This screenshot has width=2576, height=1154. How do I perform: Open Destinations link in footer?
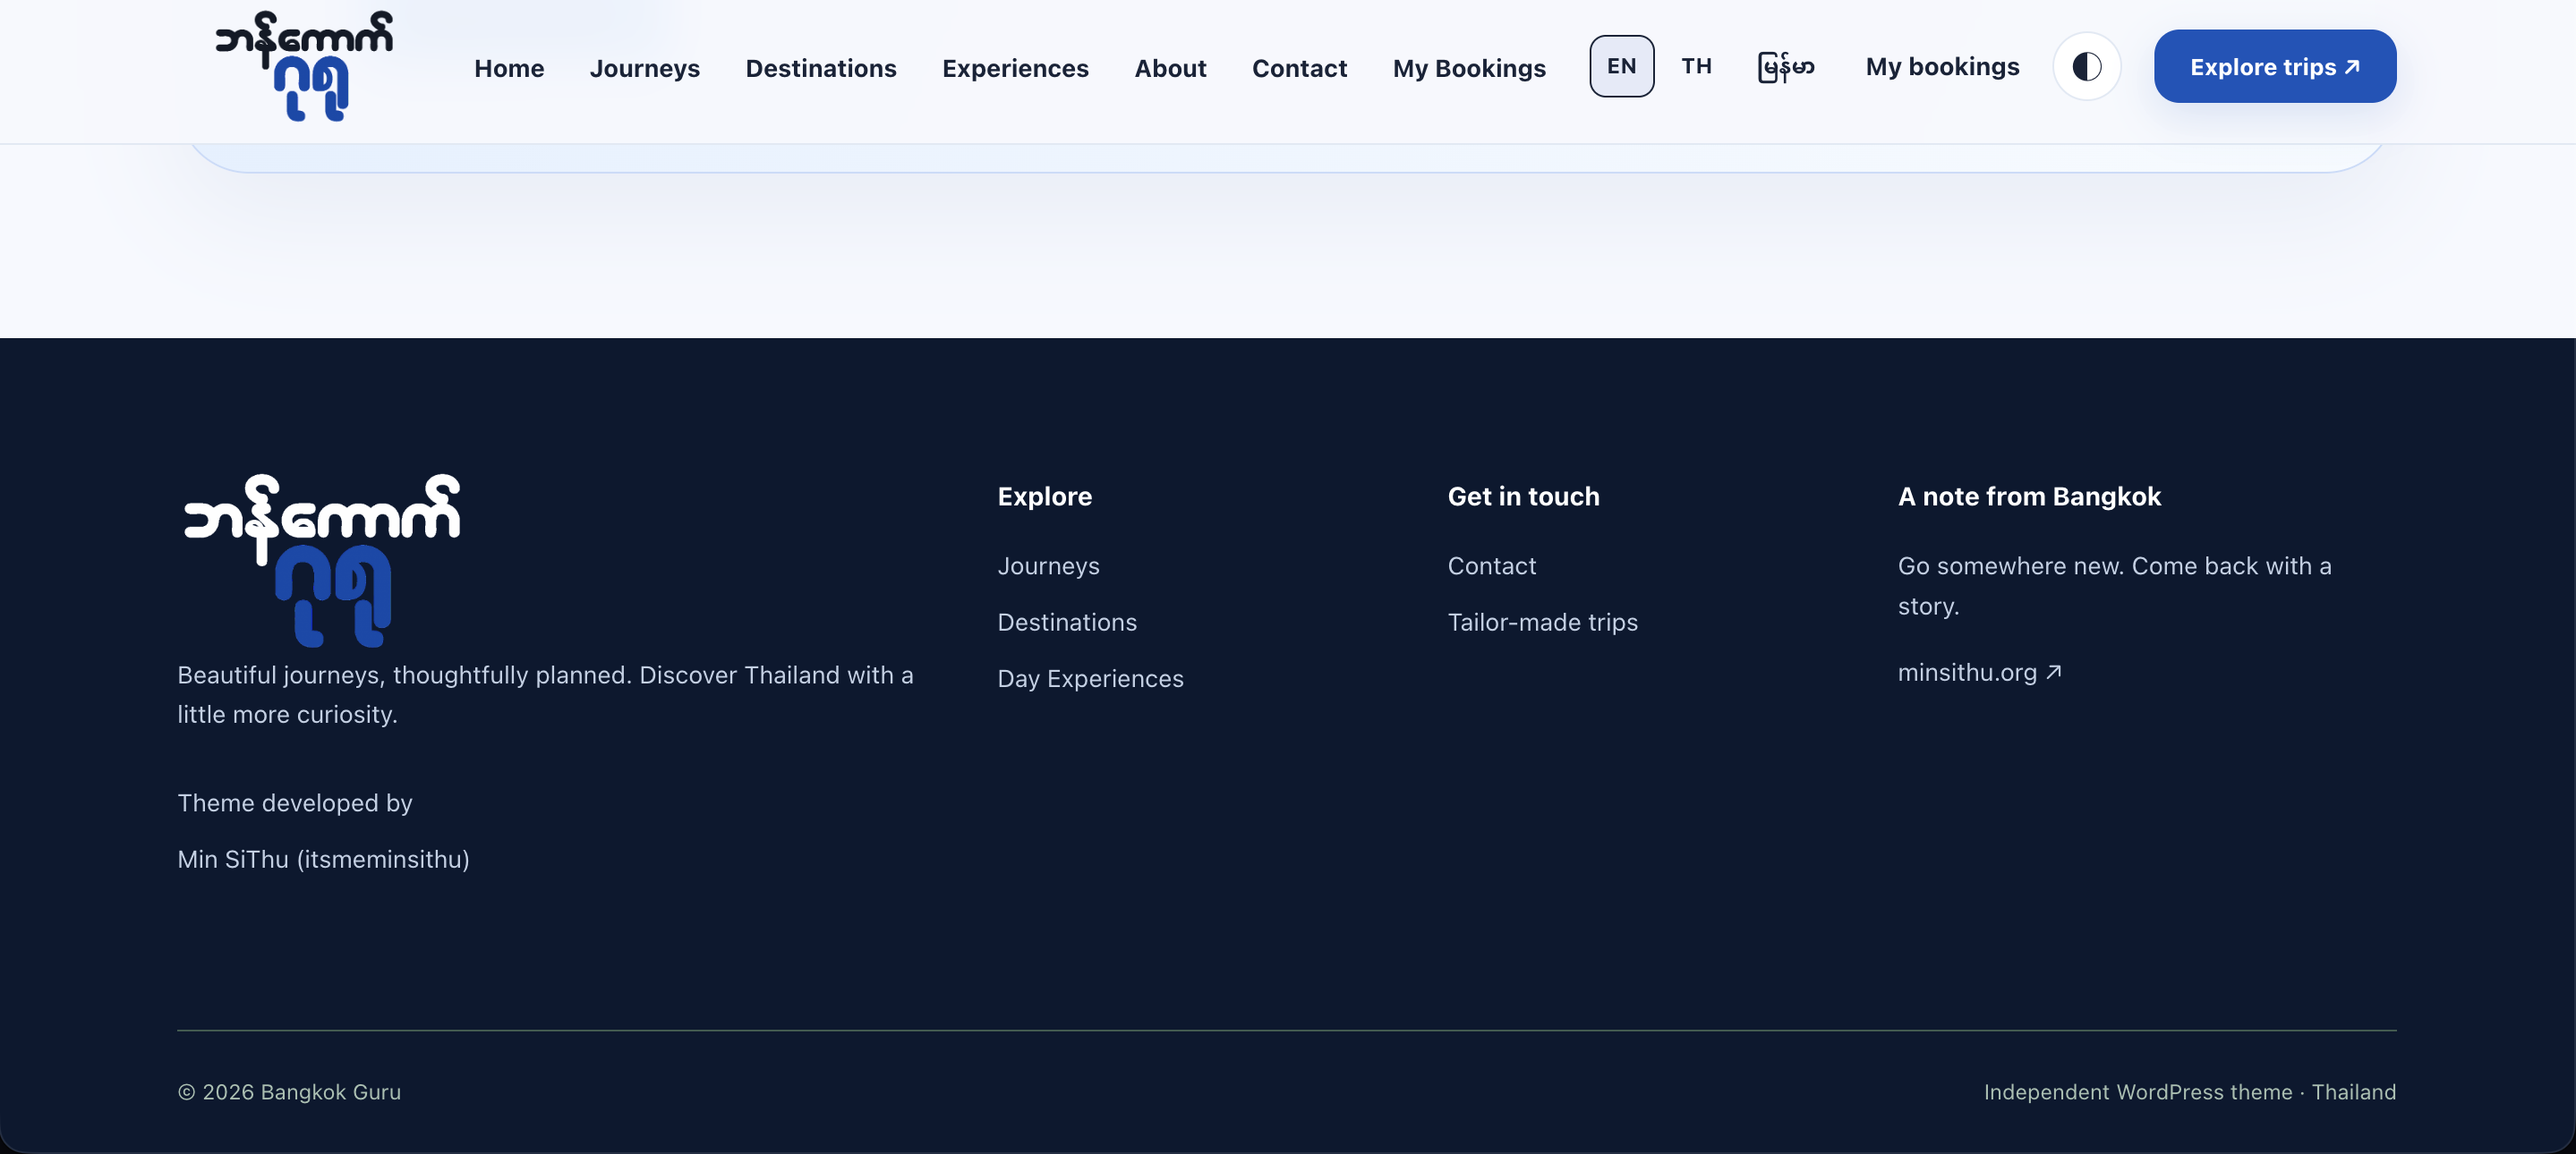click(1067, 623)
